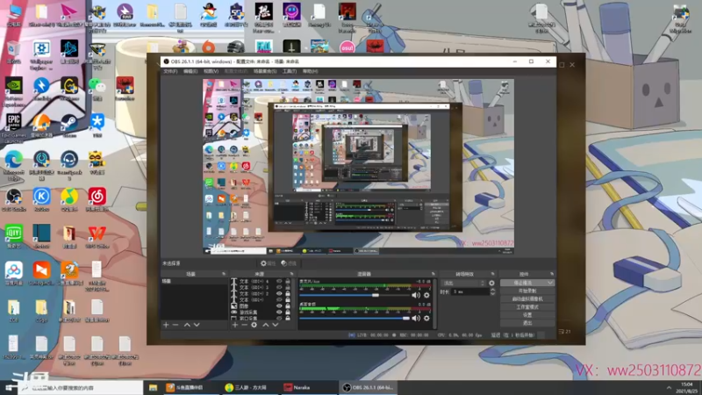This screenshot has height=395, width=702.
Task: Toggle lock on 文本 (GDI+) 4 source
Action: tap(288, 281)
